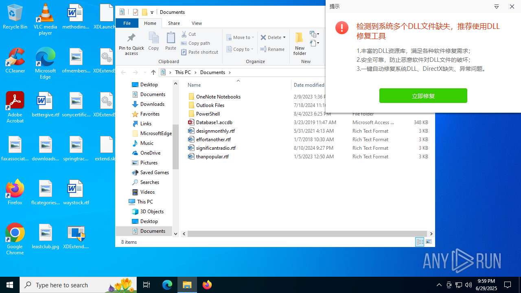Screen dimensions: 521x293
Task: Select Saved Games in navigation pane
Action: click(x=154, y=173)
